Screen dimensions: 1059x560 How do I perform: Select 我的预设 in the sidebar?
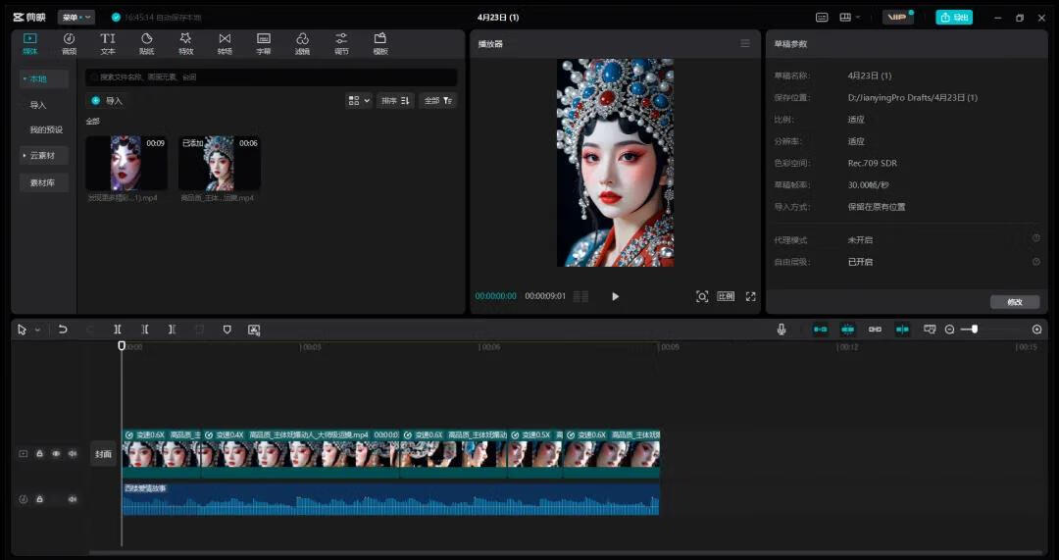pos(46,129)
